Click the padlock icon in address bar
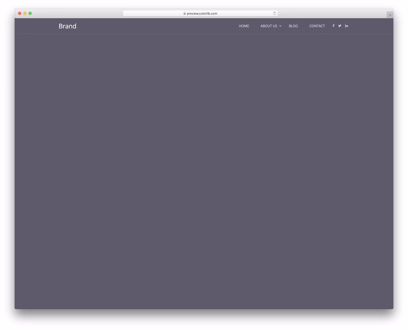The width and height of the screenshot is (408, 330). pos(185,14)
